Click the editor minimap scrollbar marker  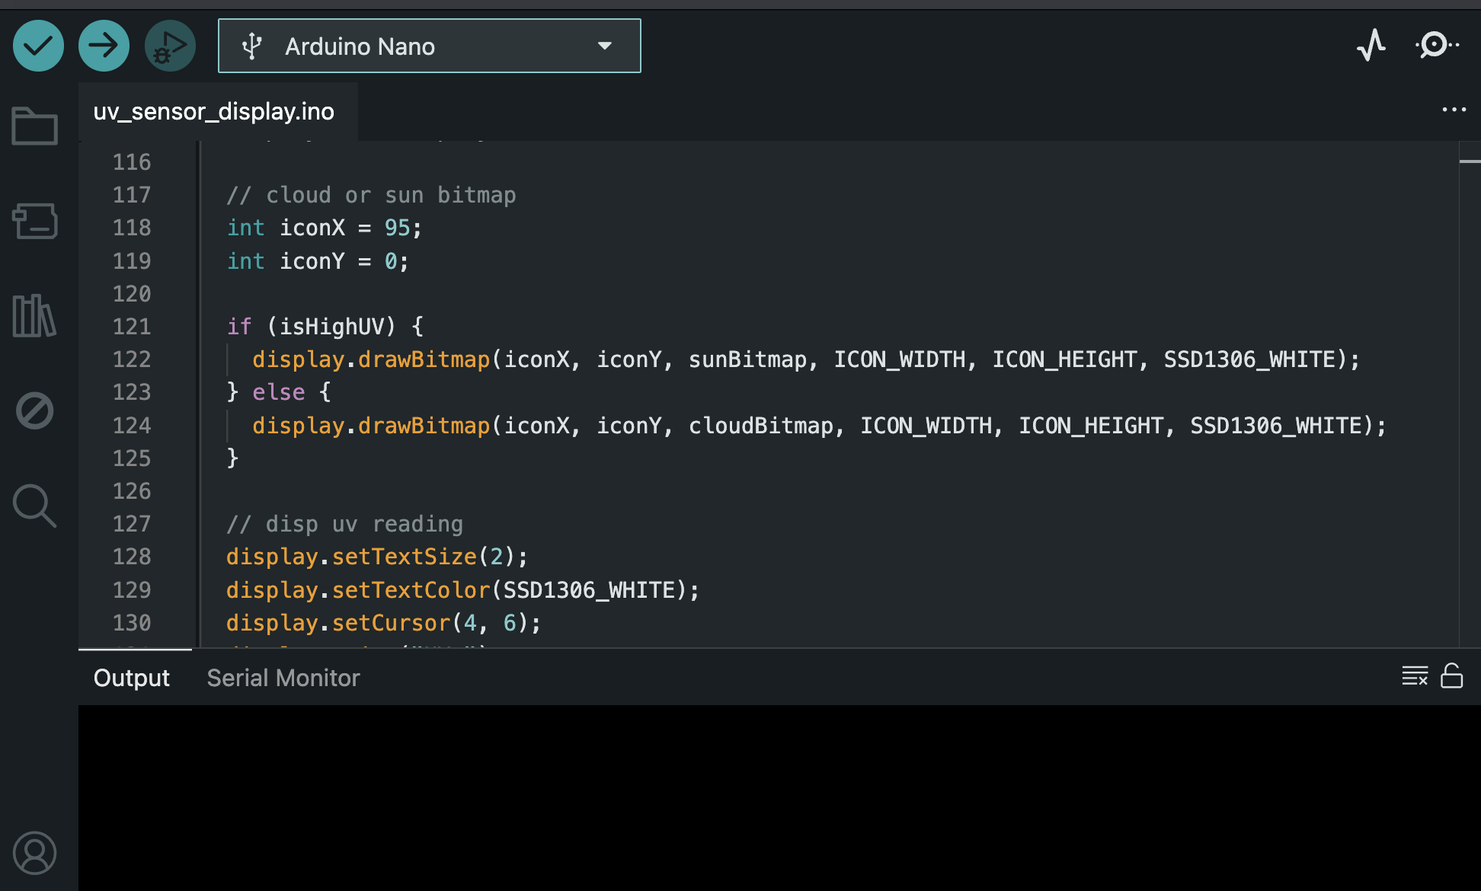pyautogui.click(x=1470, y=161)
